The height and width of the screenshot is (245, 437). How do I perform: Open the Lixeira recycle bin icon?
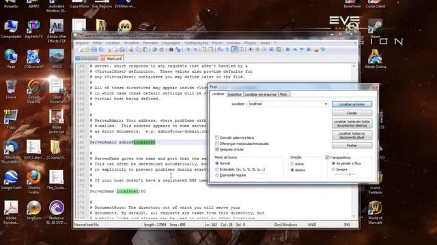pos(11,89)
